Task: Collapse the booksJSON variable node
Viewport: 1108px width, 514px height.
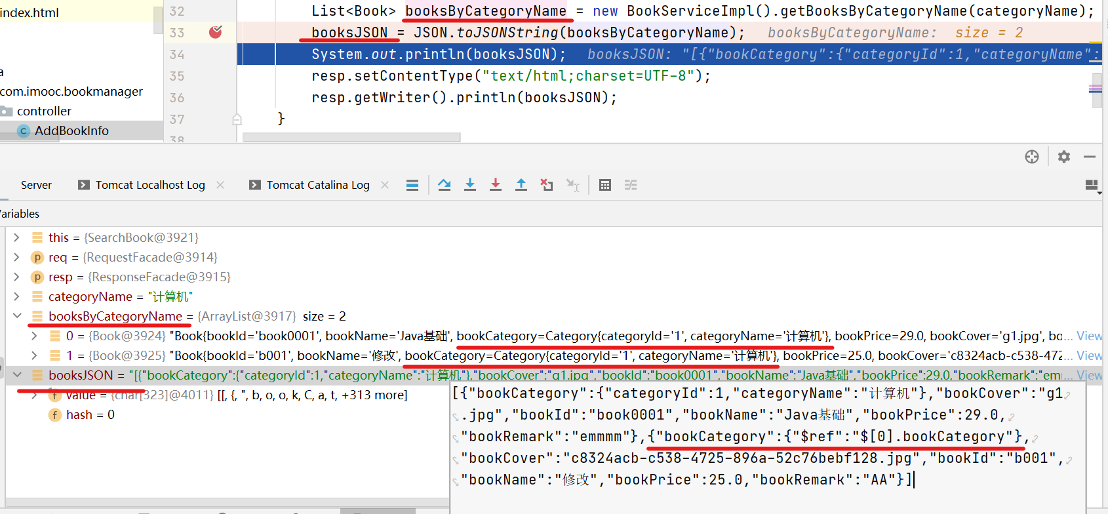Action: coord(17,375)
